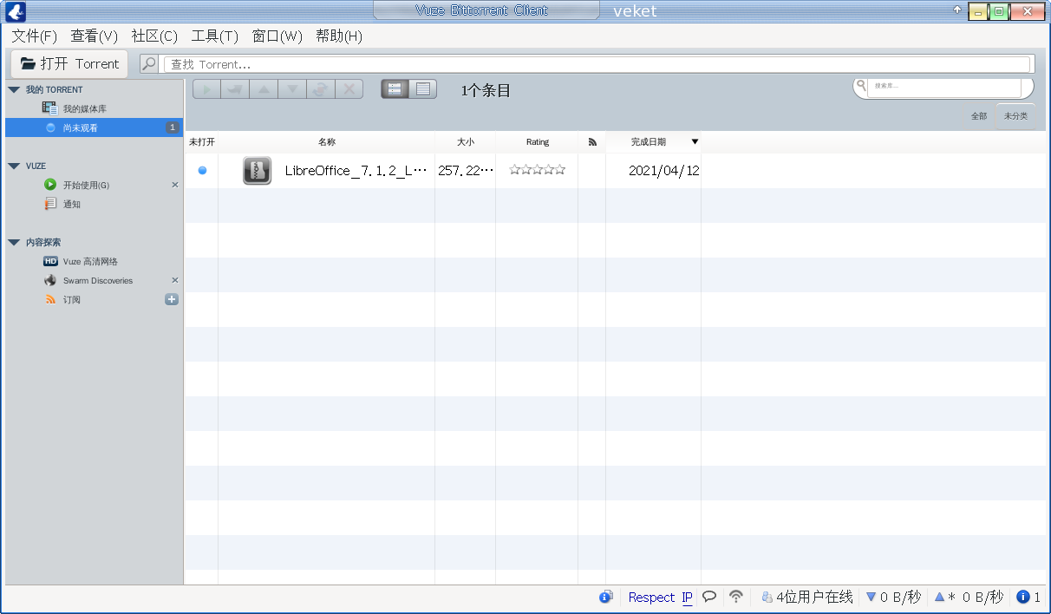This screenshot has width=1051, height=614.
Task: Click the 257.22 size cell
Action: 466,171
